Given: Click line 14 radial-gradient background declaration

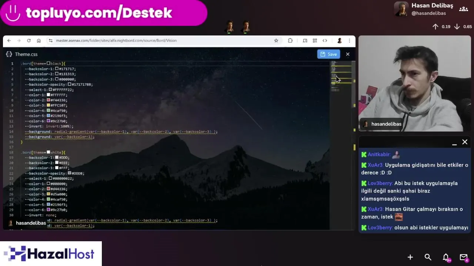Looking at the screenshot, I should pyautogui.click(x=121, y=132).
